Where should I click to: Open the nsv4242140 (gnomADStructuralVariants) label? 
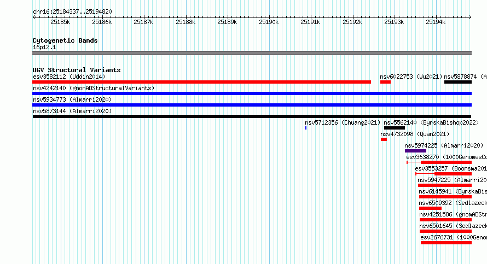(x=94, y=88)
